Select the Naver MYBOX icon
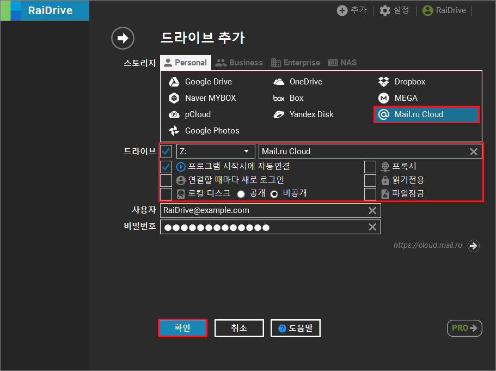This screenshot has width=496, height=371. pos(174,98)
